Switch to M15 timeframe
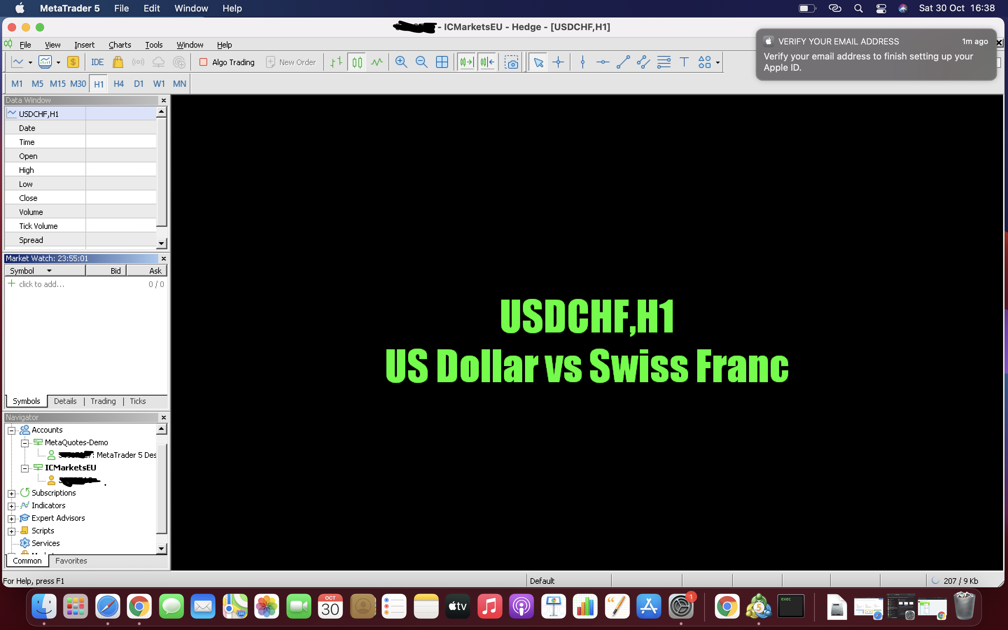The image size is (1008, 630). [x=57, y=84]
